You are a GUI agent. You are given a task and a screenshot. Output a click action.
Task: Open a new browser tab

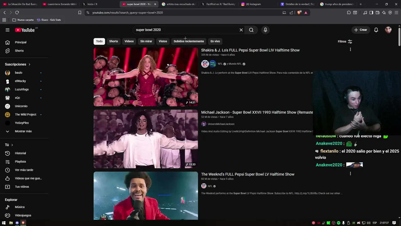coord(361,4)
